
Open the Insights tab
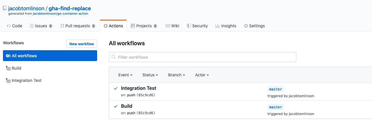[x=226, y=26]
